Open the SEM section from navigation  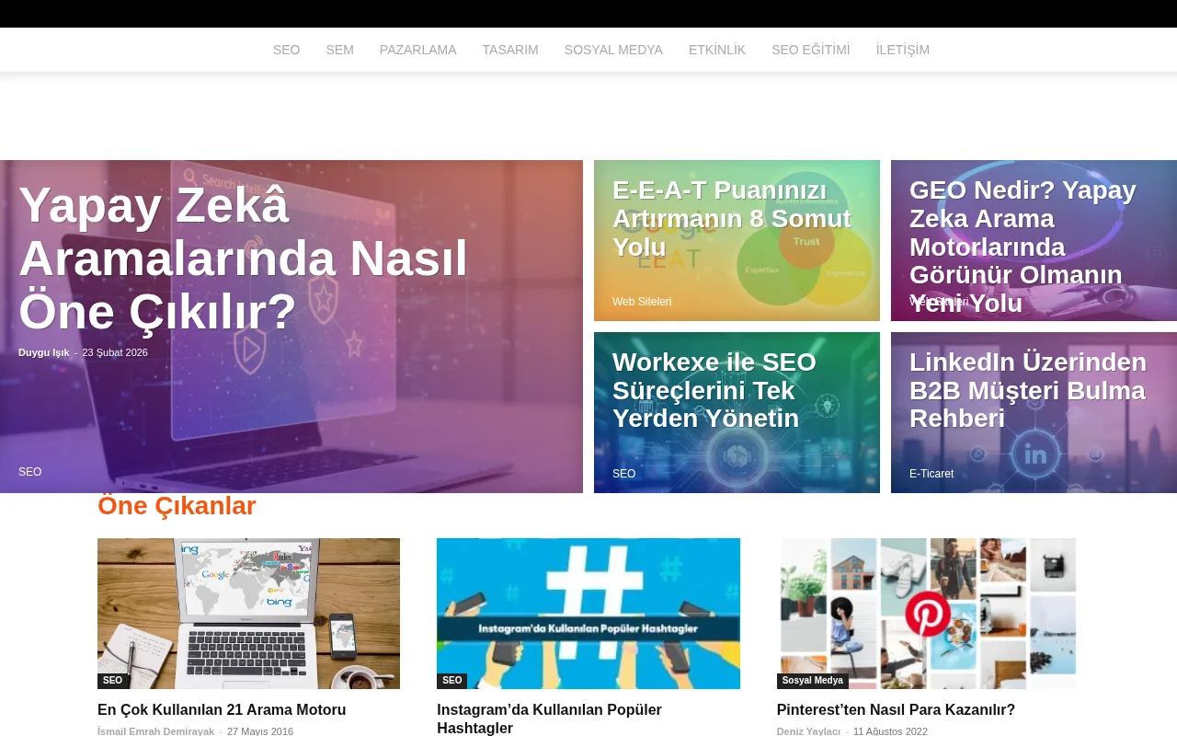pyautogui.click(x=339, y=50)
